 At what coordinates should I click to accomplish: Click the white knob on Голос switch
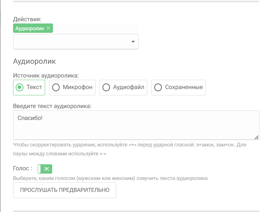pos(40,169)
